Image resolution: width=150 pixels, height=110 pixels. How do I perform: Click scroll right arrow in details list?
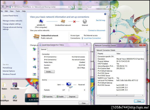pyautogui.click(x=143, y=95)
